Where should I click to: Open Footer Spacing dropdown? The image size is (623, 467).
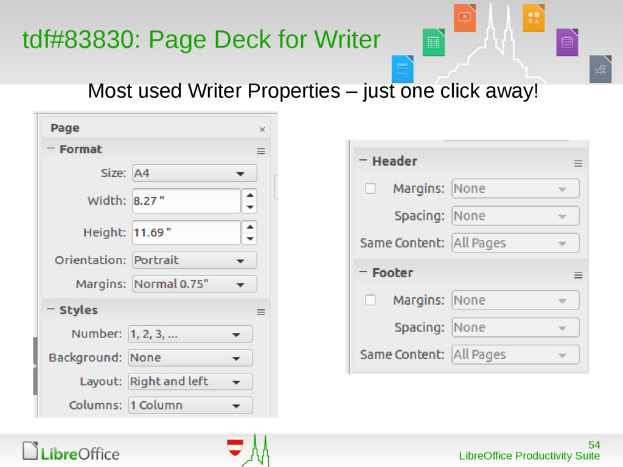tap(515, 328)
